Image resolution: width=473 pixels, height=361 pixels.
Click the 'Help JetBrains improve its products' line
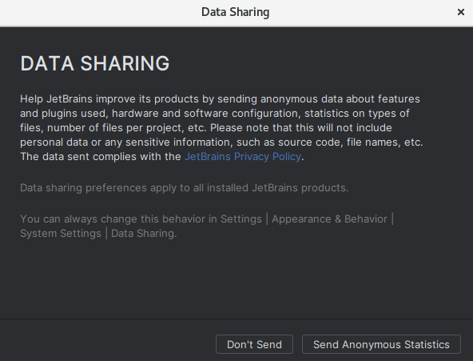(220, 99)
